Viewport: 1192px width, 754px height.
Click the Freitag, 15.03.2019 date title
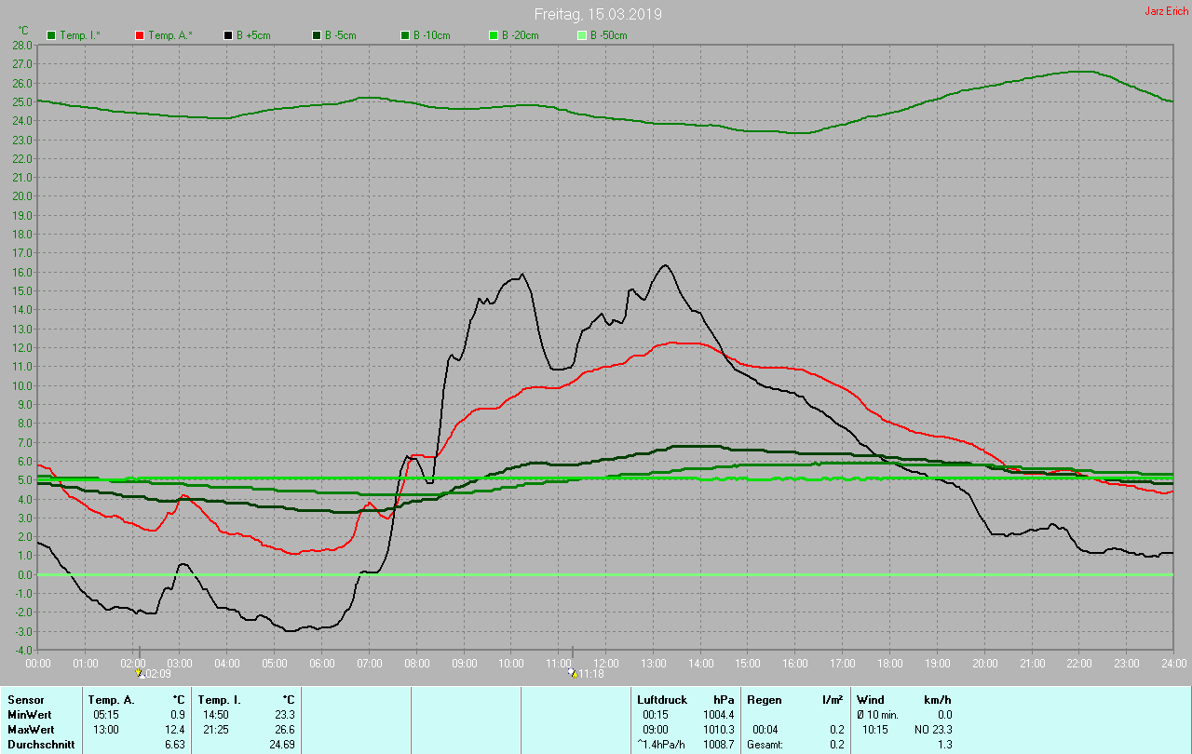pos(598,14)
